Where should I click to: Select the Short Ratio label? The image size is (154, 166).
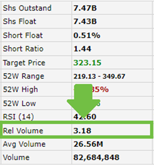click(x=23, y=49)
